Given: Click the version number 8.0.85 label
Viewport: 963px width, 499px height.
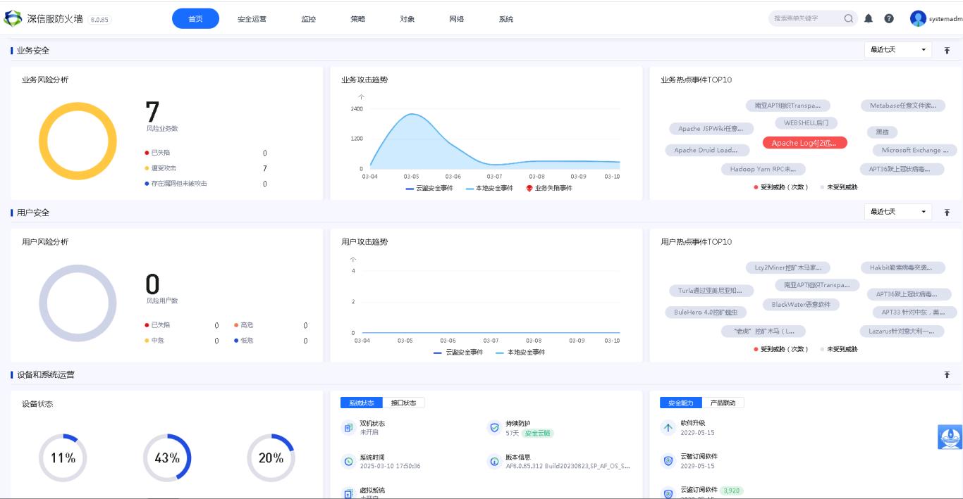Looking at the screenshot, I should click(x=99, y=20).
